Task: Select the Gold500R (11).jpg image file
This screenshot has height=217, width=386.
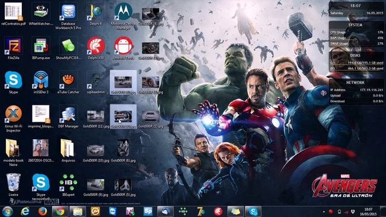Action: 96,119
